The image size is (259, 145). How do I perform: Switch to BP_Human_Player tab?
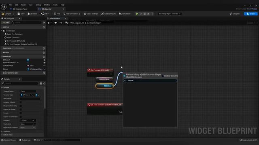coord(20,9)
